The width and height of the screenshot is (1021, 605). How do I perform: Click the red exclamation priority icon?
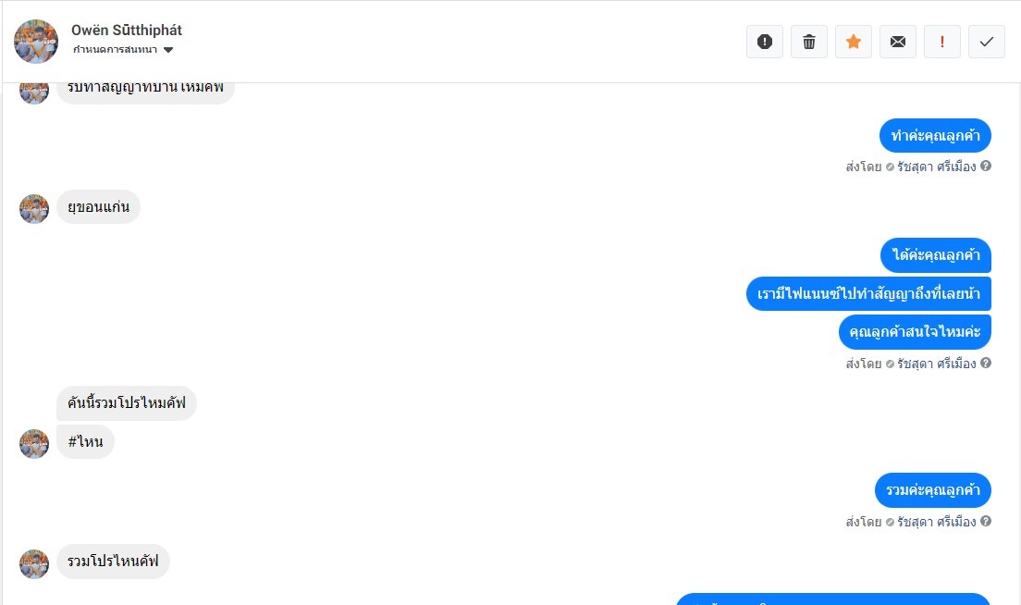click(941, 42)
